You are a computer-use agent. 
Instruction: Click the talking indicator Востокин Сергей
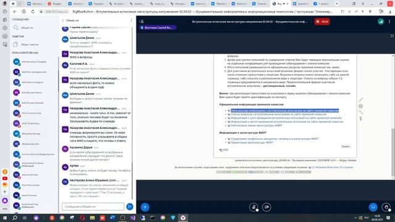pos(158,28)
